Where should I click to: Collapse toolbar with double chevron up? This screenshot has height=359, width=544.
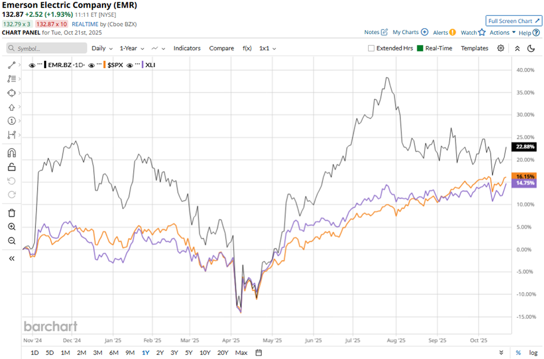[517, 49]
